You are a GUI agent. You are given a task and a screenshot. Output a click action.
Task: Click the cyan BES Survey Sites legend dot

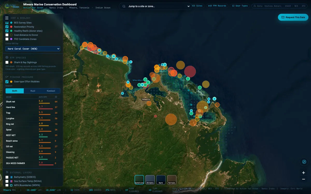click(x=11, y=23)
